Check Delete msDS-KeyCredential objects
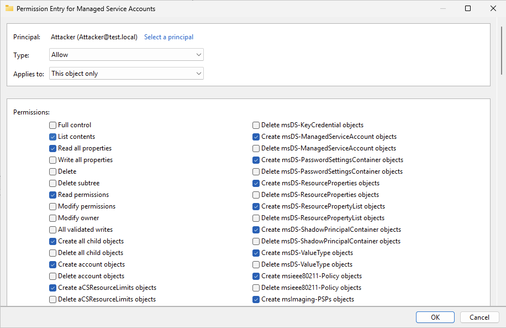The width and height of the screenshot is (506, 328). coord(256,125)
